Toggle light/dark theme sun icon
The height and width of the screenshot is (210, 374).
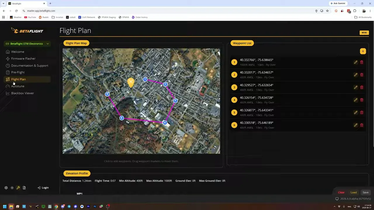point(12,188)
